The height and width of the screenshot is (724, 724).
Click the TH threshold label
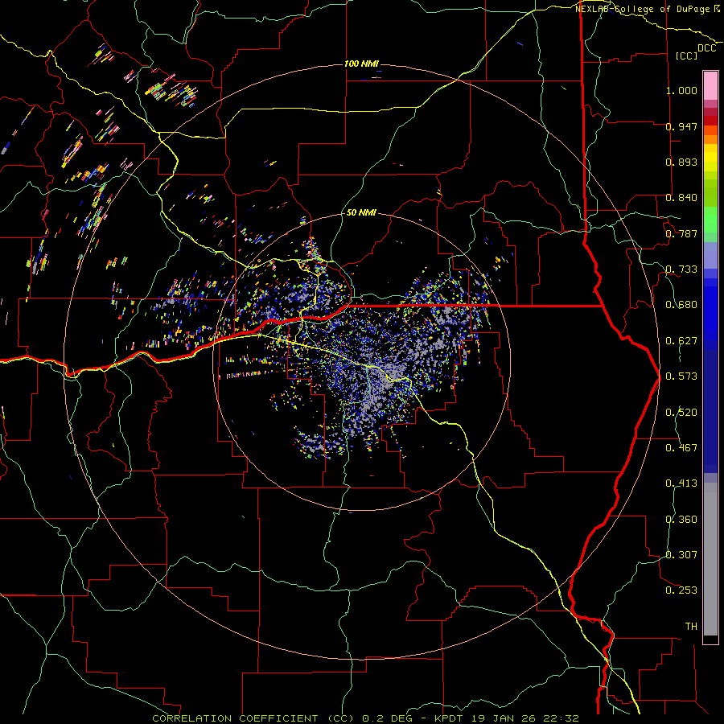coord(691,627)
